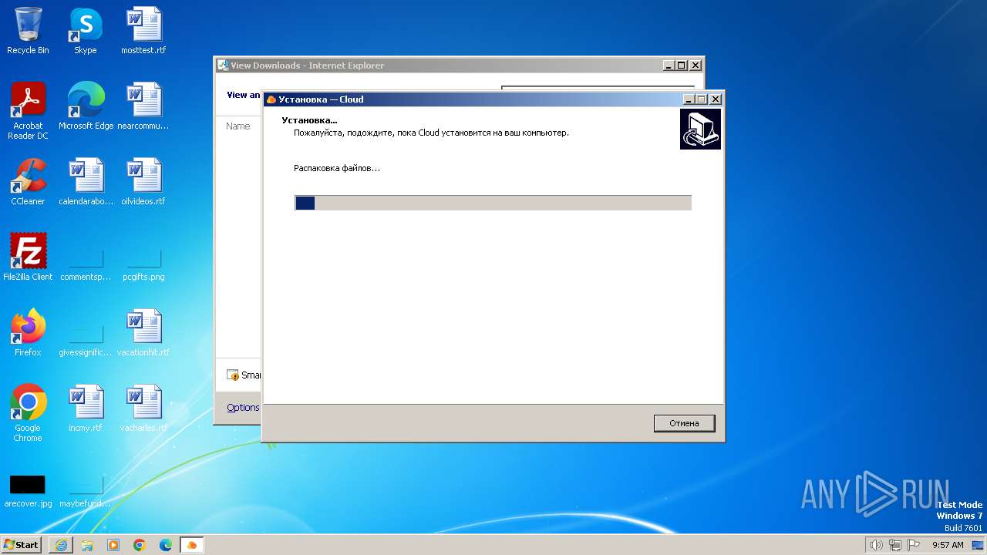
Task: Select the nearcommu... document on the desktop
Action: 143,106
